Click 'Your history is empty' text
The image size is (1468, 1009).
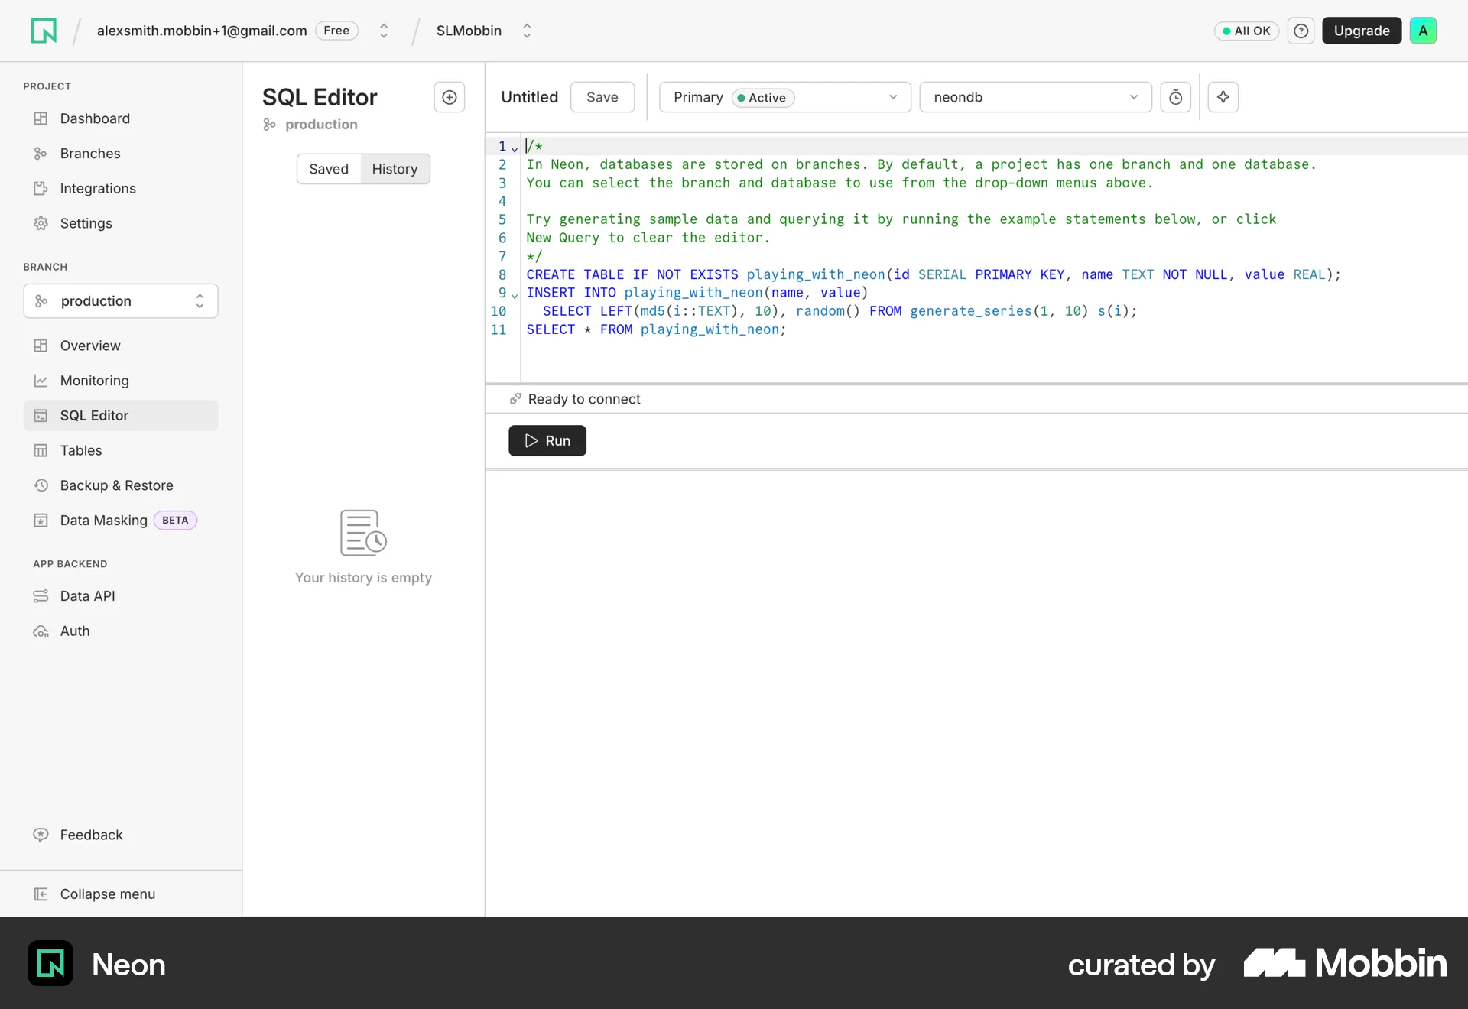pos(363,578)
